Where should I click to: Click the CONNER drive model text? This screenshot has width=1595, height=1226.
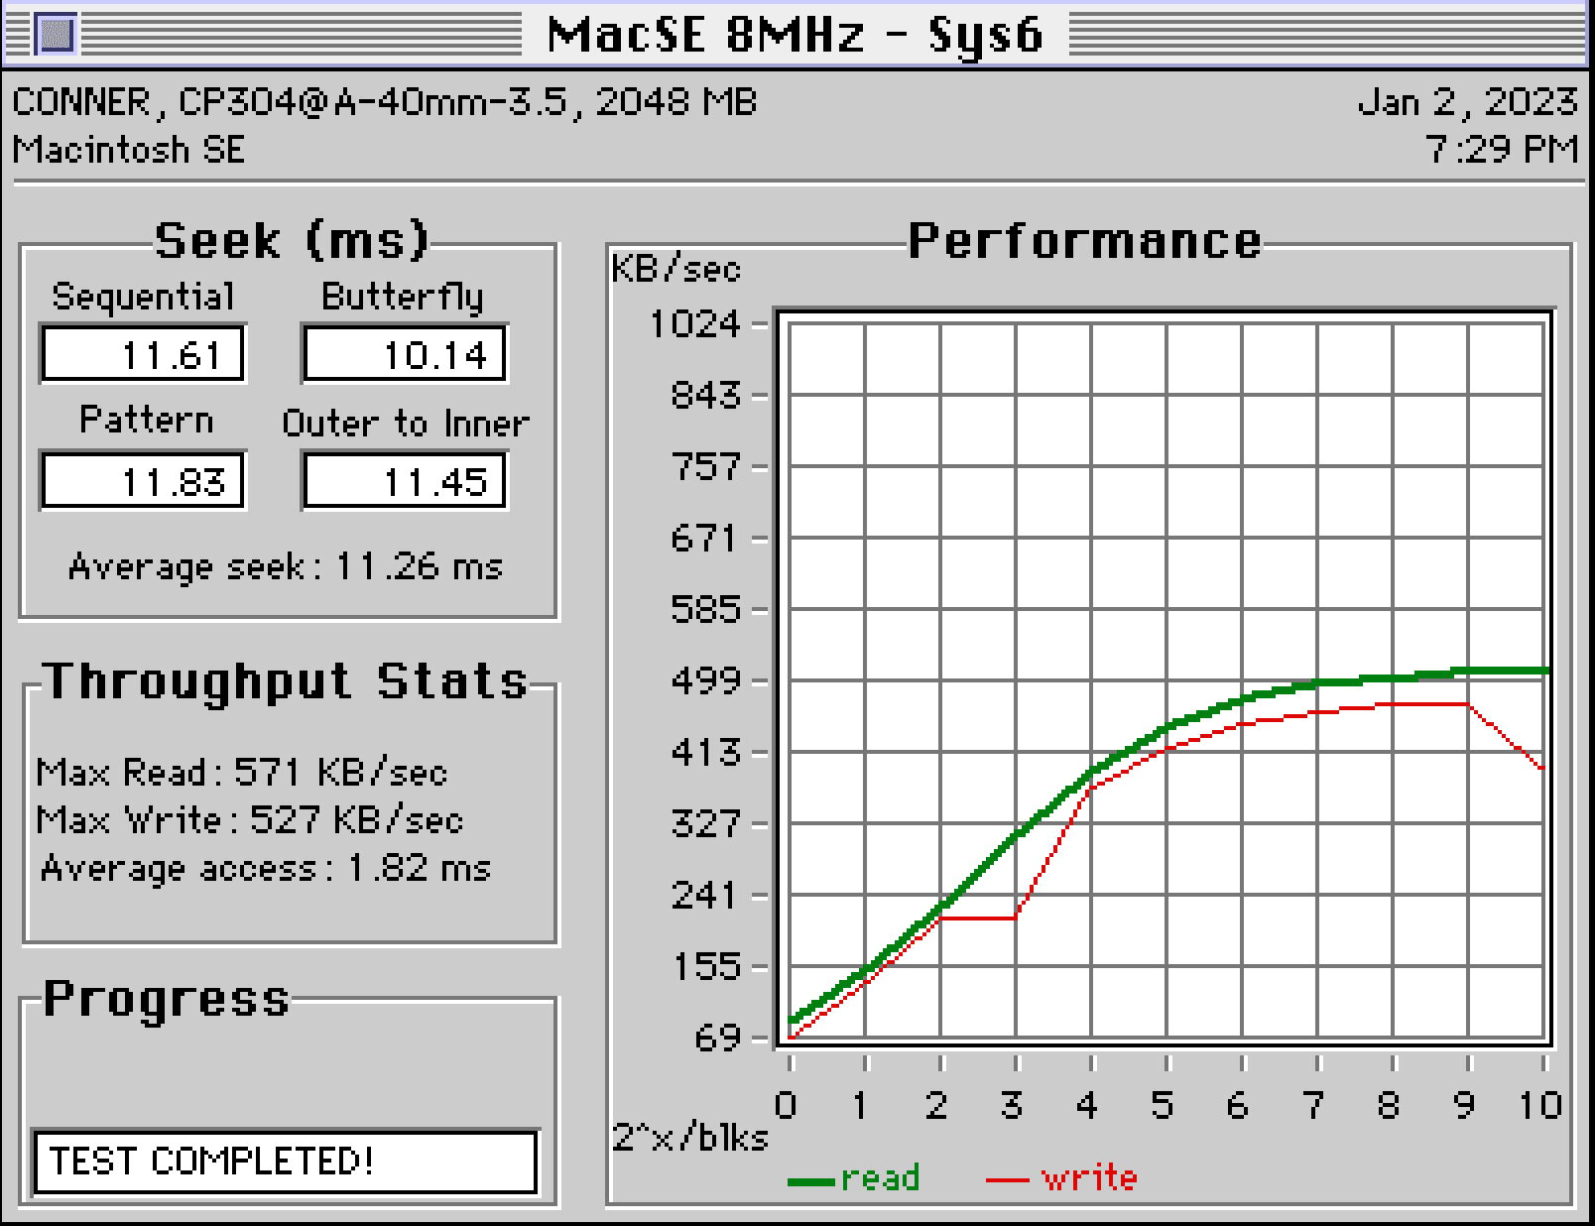385,102
